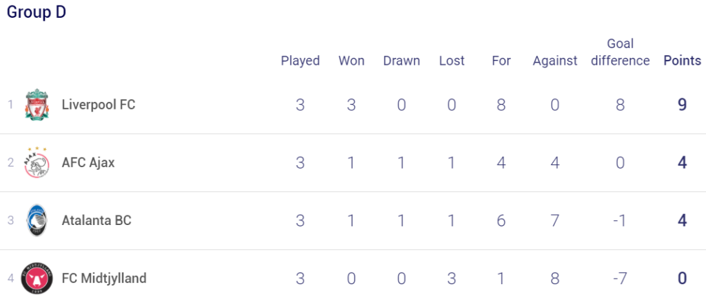Select Liverpool FC's points value 9
The height and width of the screenshot is (300, 706).
coord(683,105)
